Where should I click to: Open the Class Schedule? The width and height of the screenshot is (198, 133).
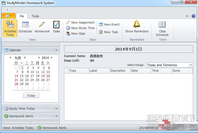click(x=162, y=29)
